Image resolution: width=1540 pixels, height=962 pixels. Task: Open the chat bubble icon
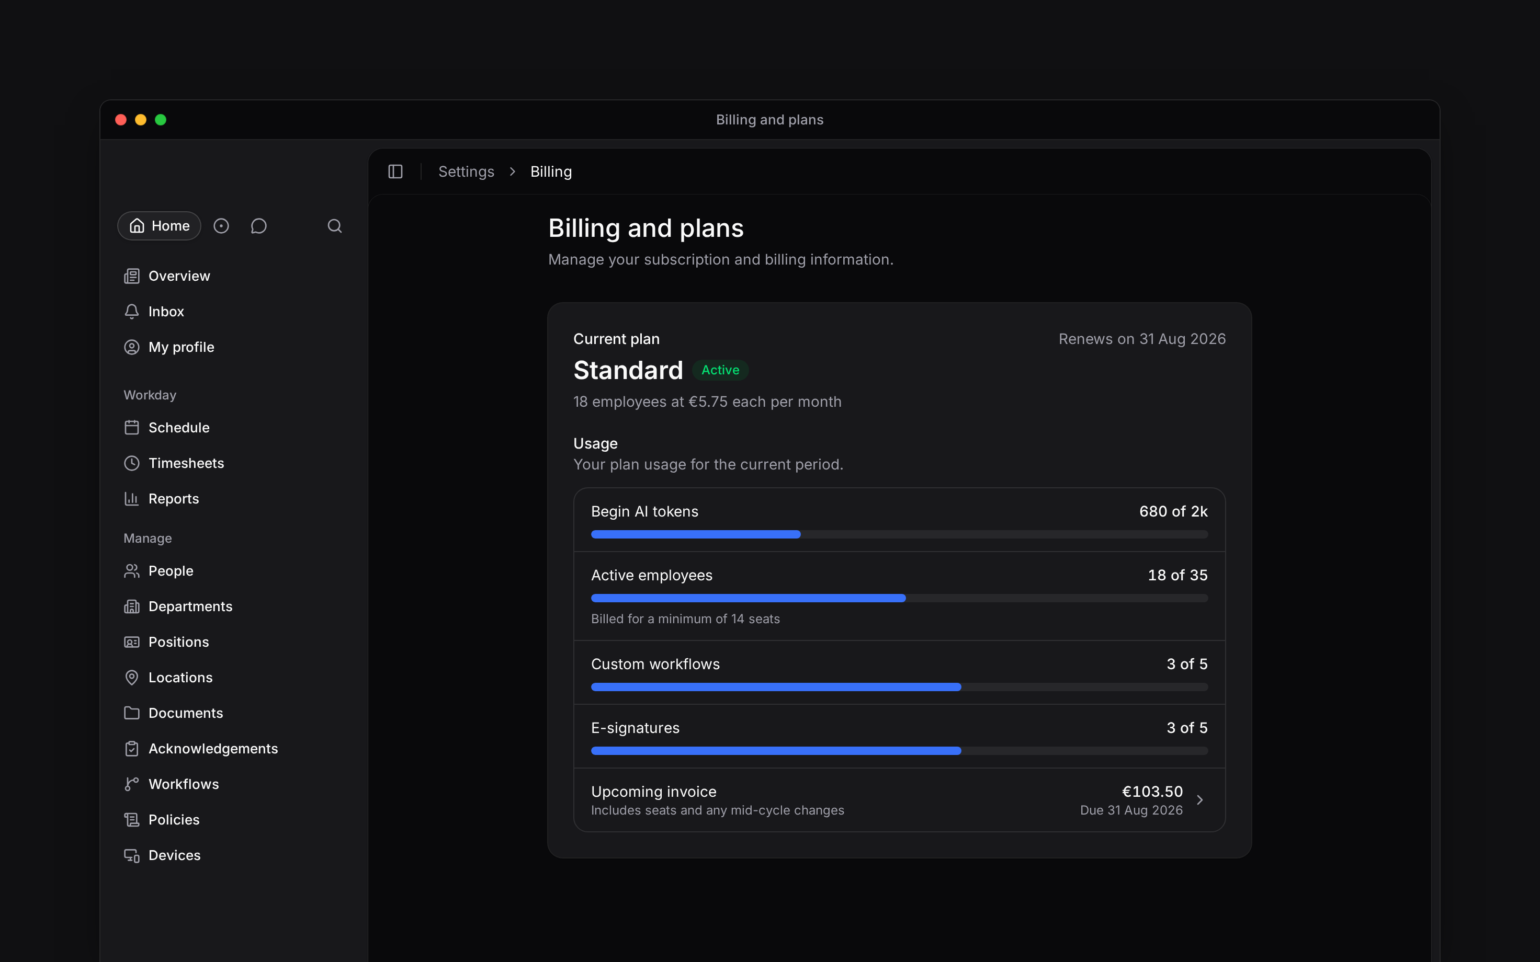[258, 226]
